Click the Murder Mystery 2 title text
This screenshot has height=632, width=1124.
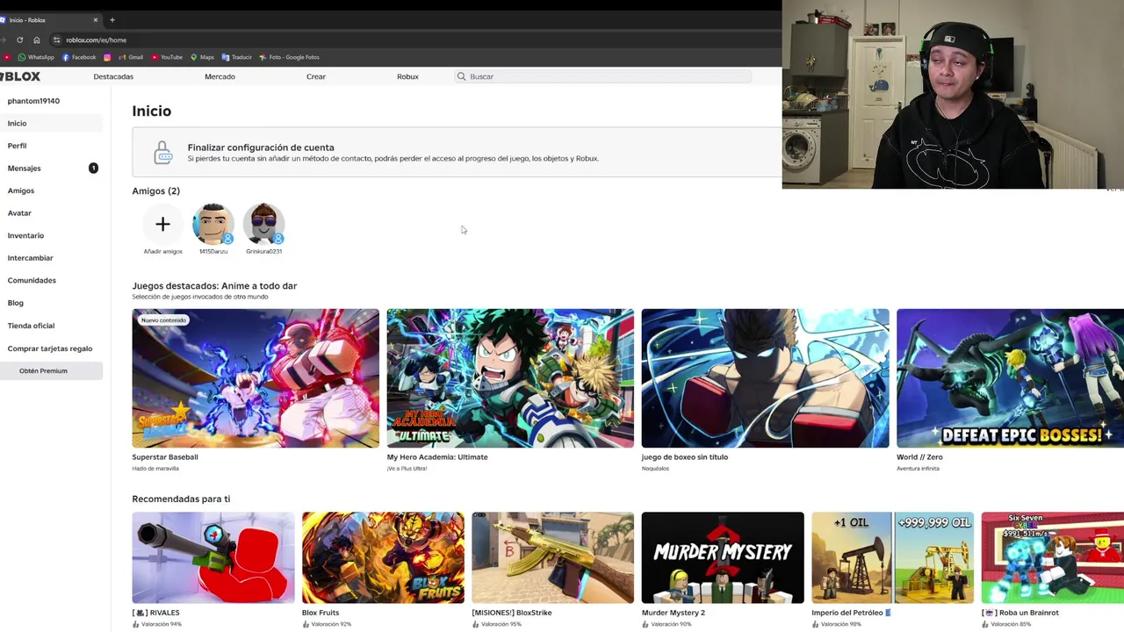(x=674, y=613)
